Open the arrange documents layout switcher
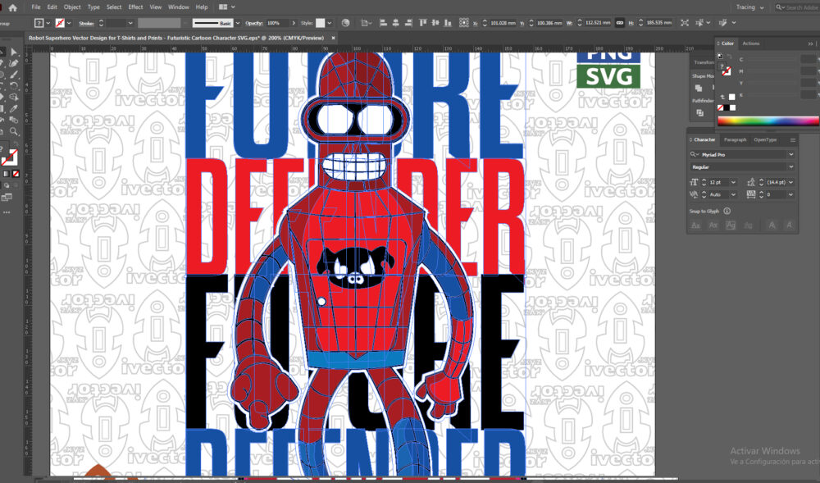The width and height of the screenshot is (820, 483). click(226, 7)
